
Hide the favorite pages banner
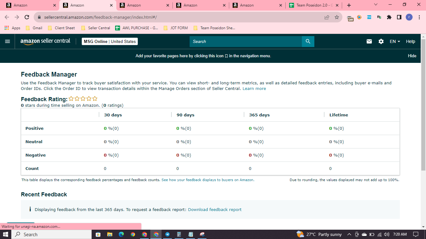coord(412,56)
